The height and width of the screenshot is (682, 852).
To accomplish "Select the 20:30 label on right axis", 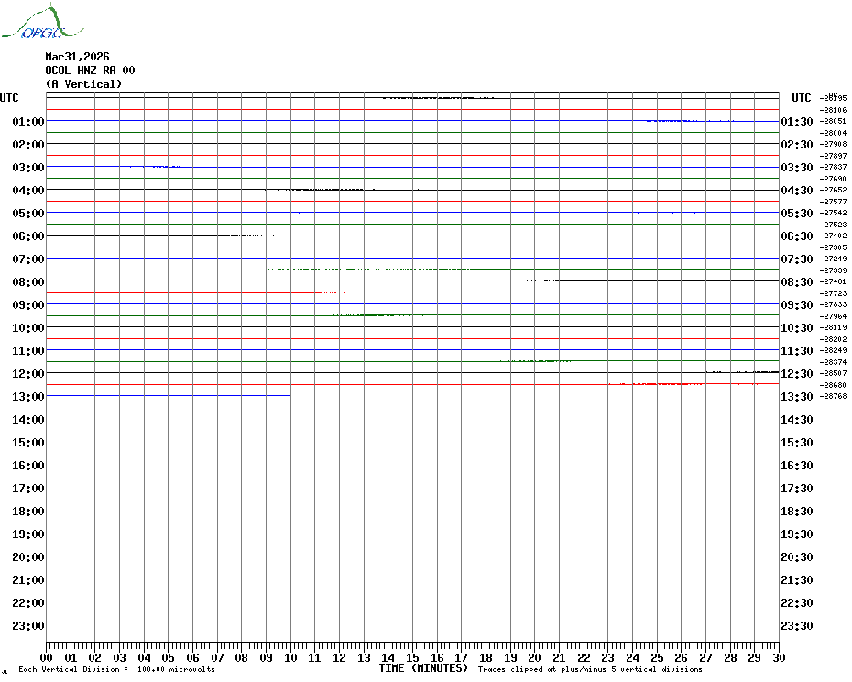I will click(x=796, y=557).
